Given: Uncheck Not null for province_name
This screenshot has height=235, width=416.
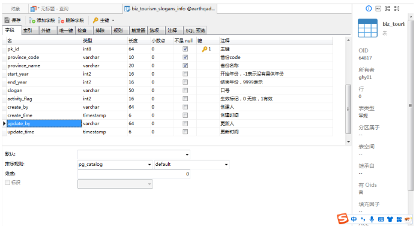Looking at the screenshot, I should 185,66.
